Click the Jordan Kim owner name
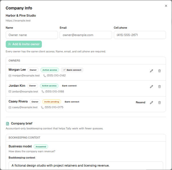 [x=17, y=86]
